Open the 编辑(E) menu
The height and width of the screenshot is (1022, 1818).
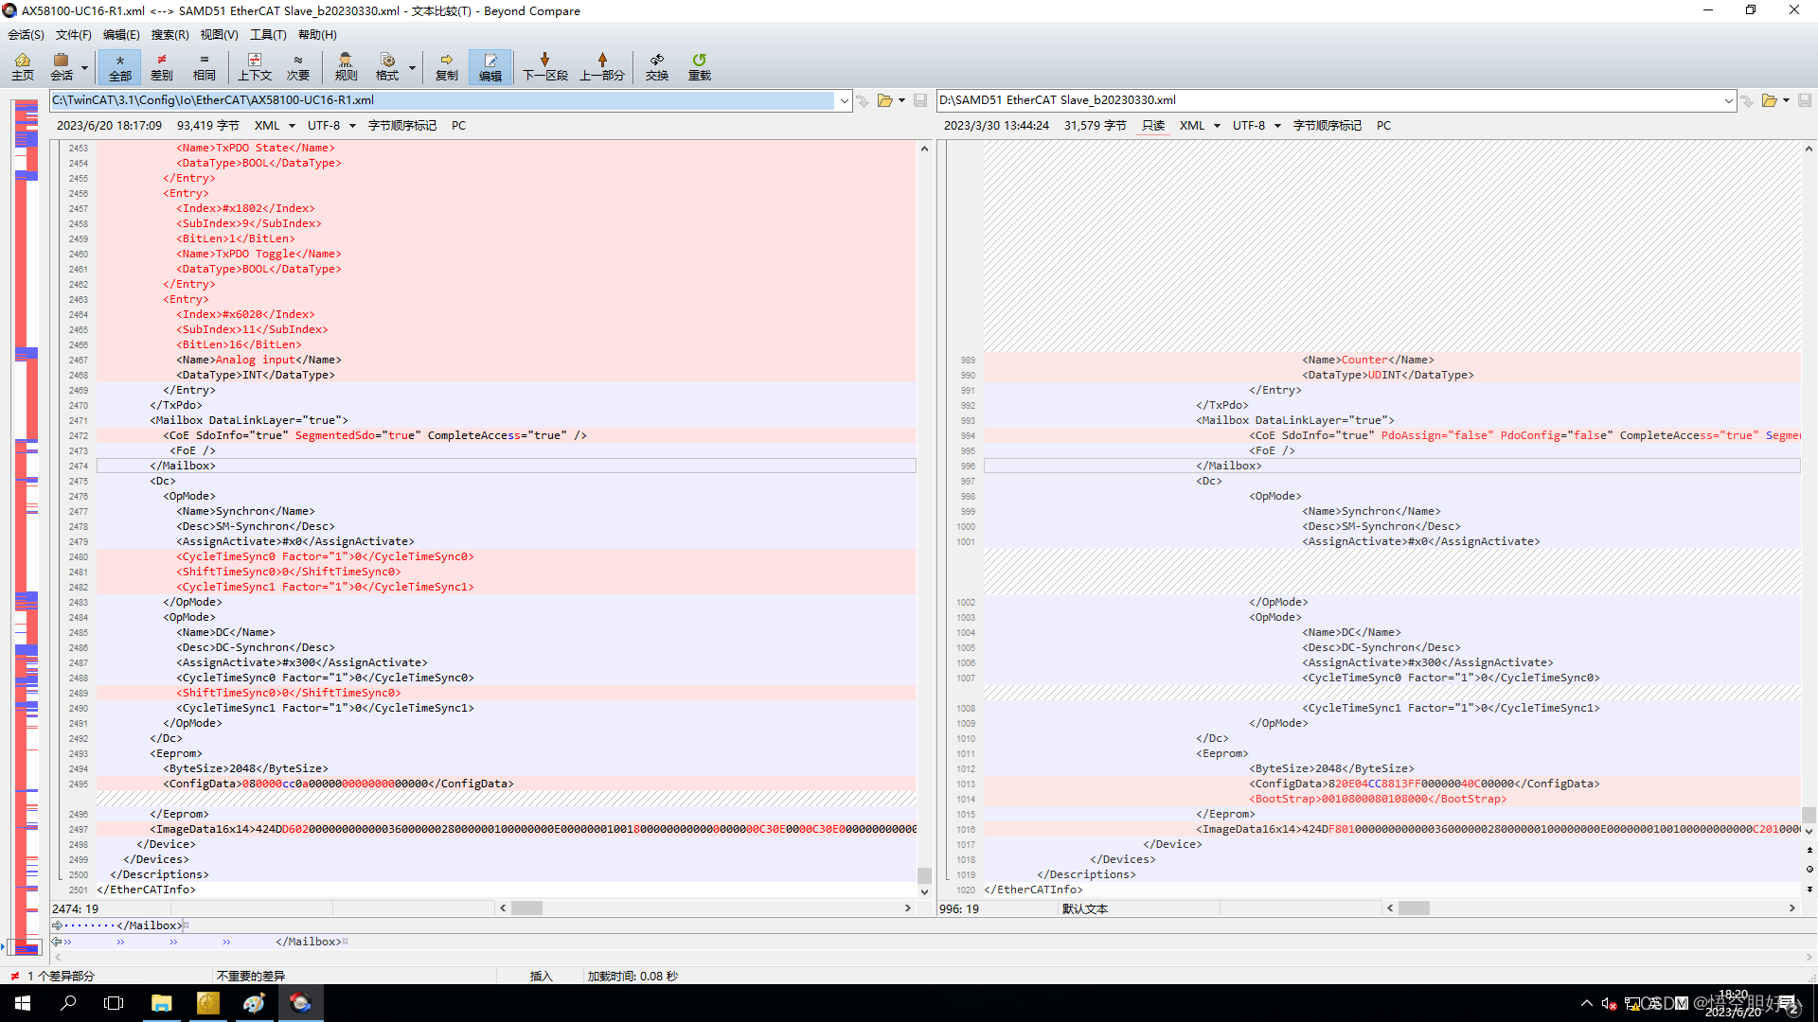coord(121,35)
